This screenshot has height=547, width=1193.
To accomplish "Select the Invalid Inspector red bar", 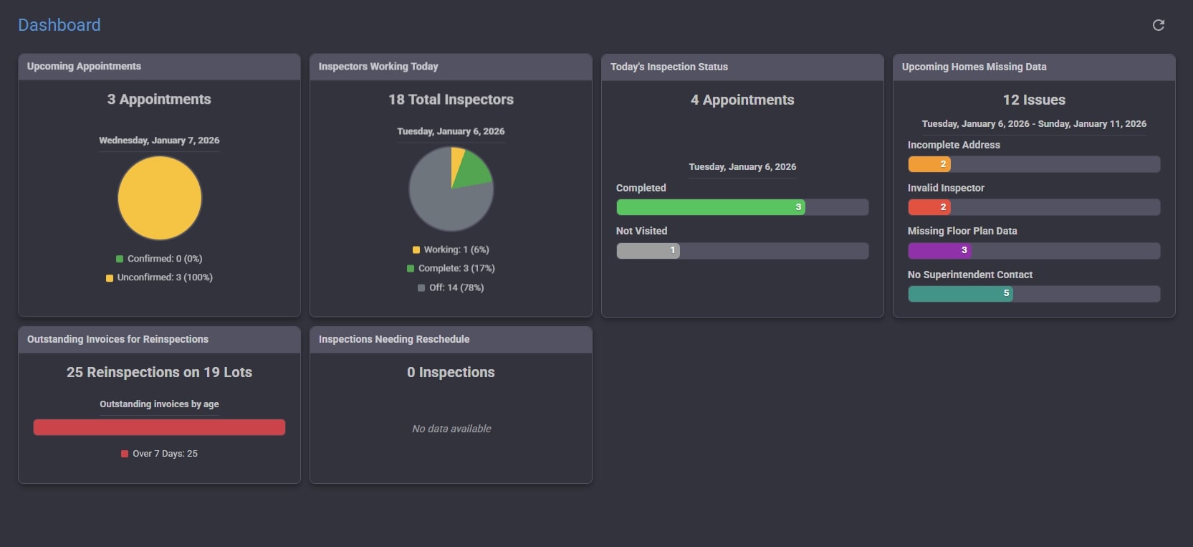I will [x=929, y=207].
